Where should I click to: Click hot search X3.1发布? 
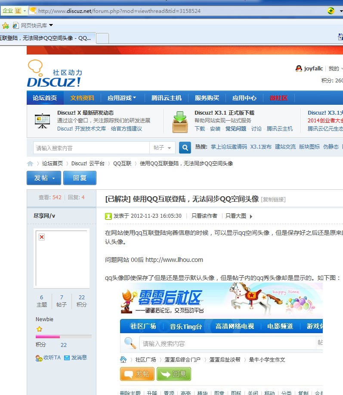point(261,146)
